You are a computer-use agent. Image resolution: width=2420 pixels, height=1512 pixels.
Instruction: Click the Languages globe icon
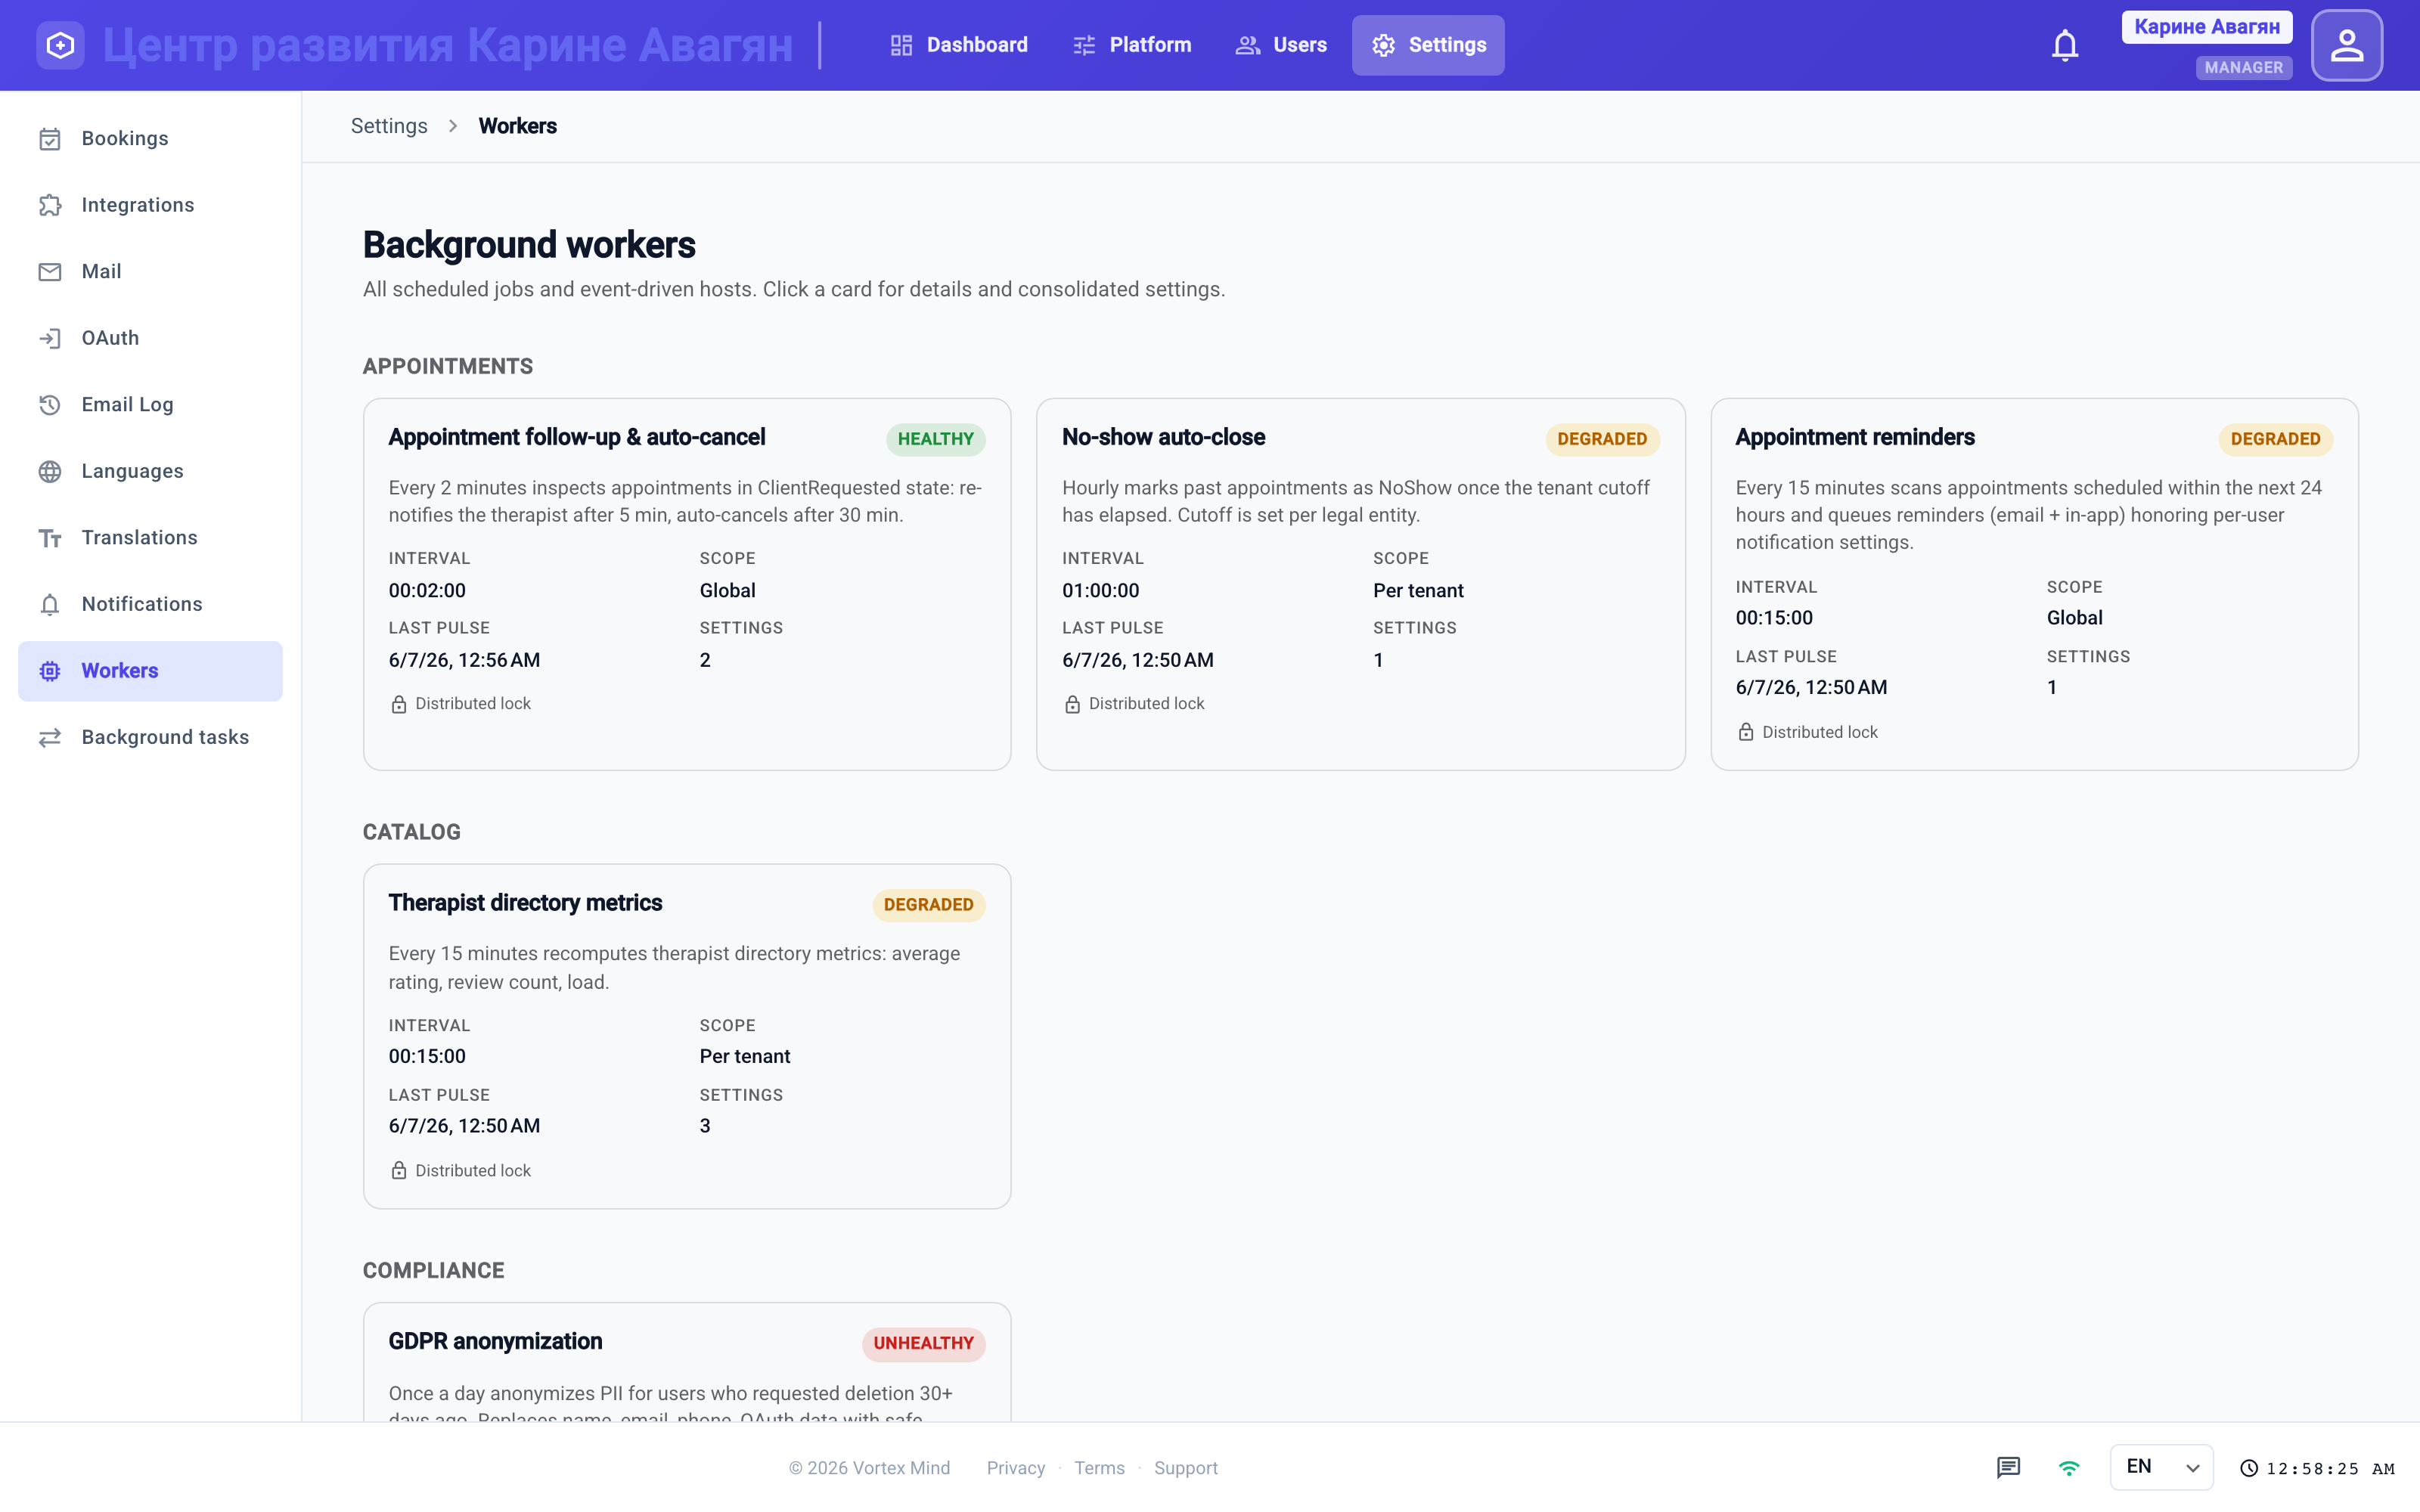(x=50, y=471)
